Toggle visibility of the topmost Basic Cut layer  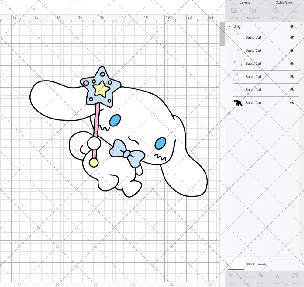(x=292, y=37)
